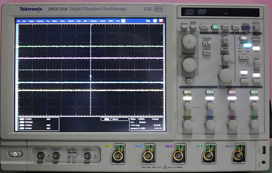Click the trigger Level knob
The width and height of the screenshot is (272, 173).
(x=257, y=63)
